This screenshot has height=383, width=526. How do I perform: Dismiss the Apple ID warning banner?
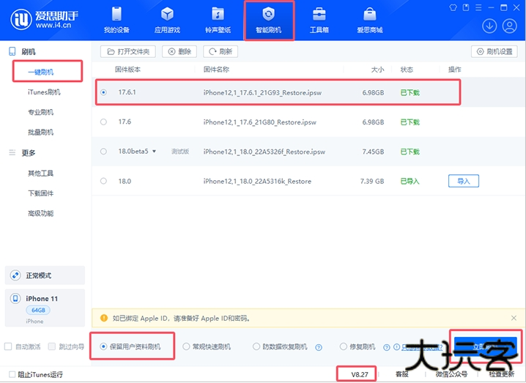pos(514,318)
